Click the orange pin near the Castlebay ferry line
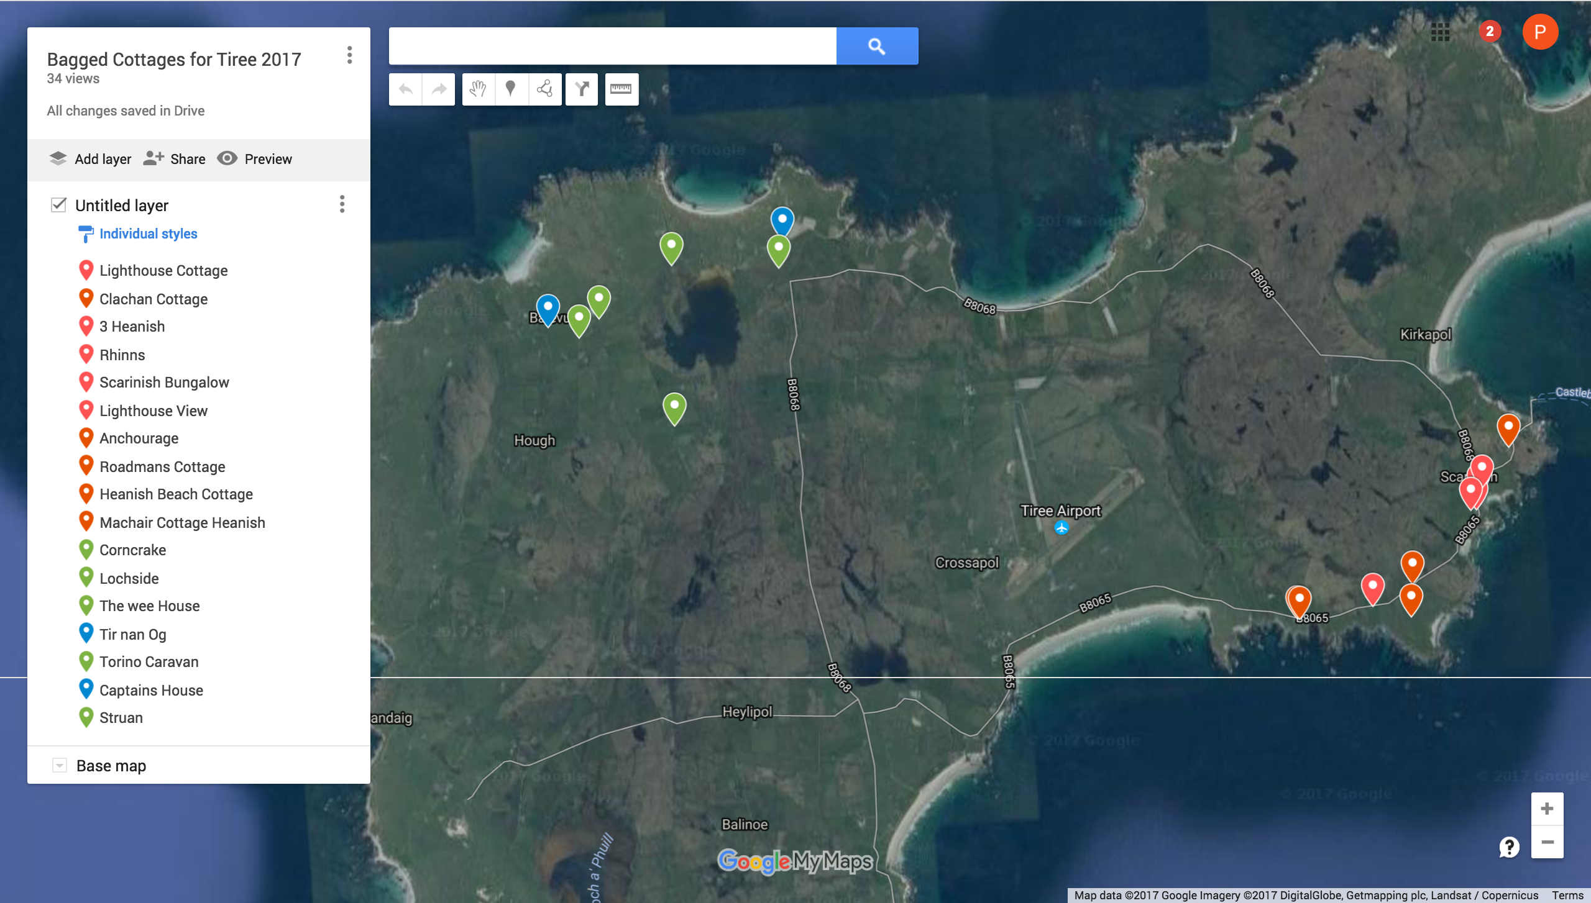 pyautogui.click(x=1508, y=429)
